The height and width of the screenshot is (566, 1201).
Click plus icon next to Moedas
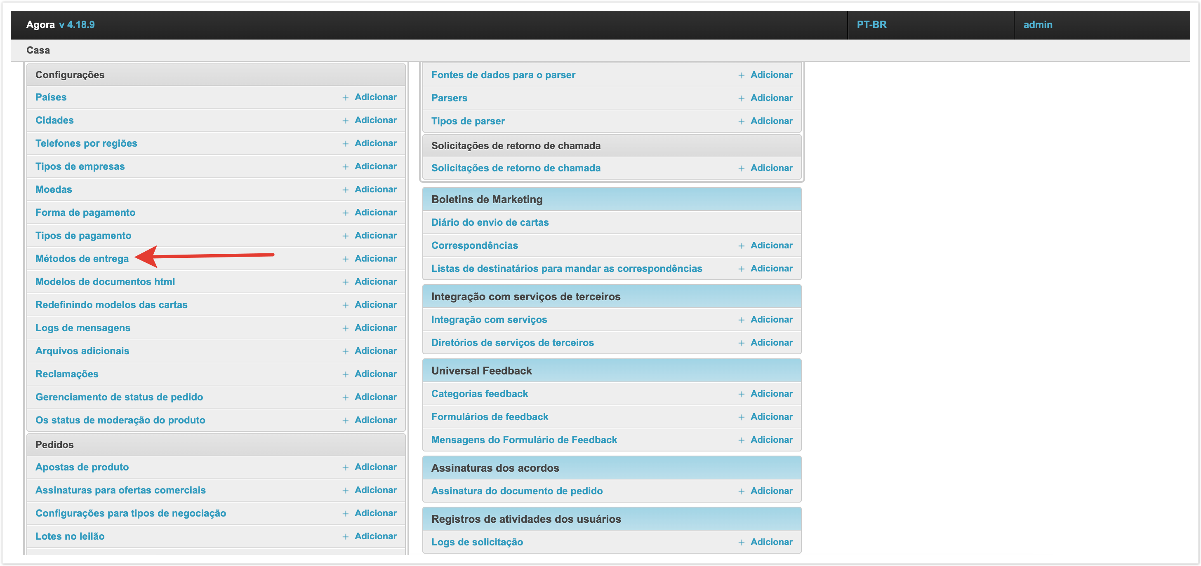click(x=346, y=189)
